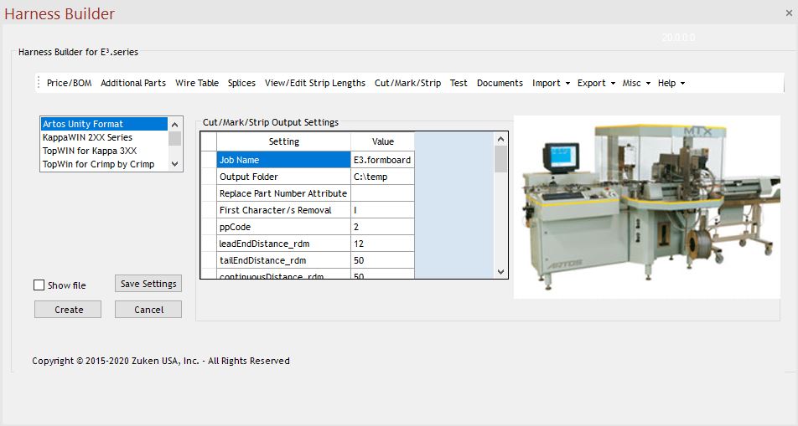798x426 pixels.
Task: Select tailEndDistance_rdm setting row
Action: click(283, 260)
